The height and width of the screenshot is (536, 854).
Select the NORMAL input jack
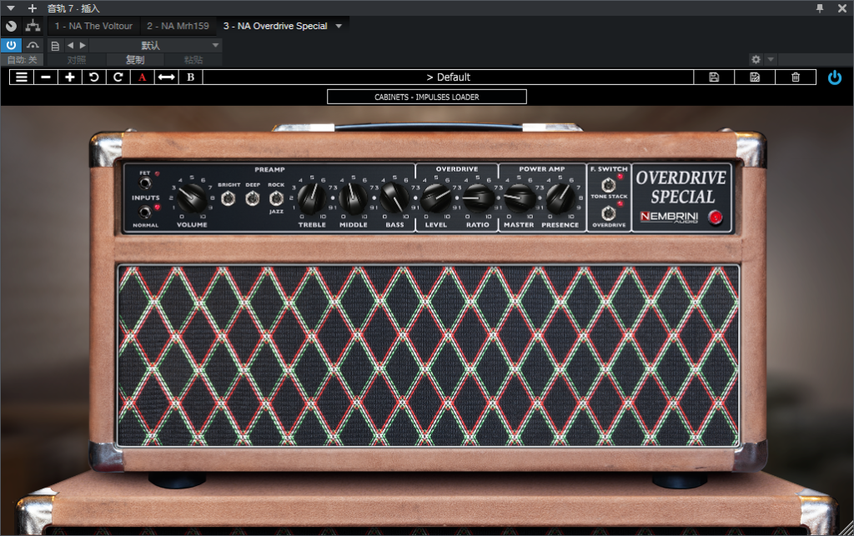point(145,211)
